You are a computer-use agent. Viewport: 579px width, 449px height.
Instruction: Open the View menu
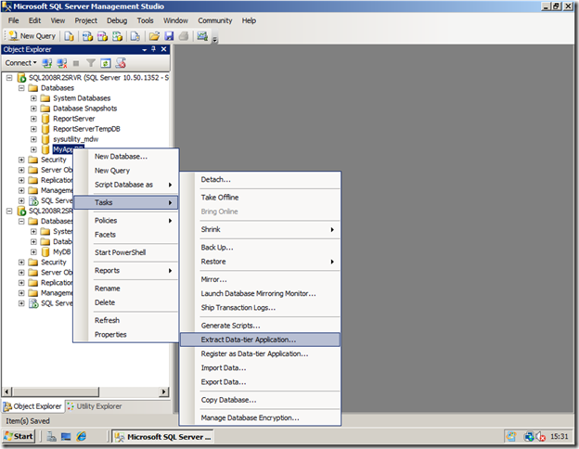click(x=58, y=20)
